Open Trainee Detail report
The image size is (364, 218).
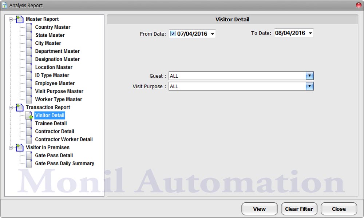[x=51, y=123]
